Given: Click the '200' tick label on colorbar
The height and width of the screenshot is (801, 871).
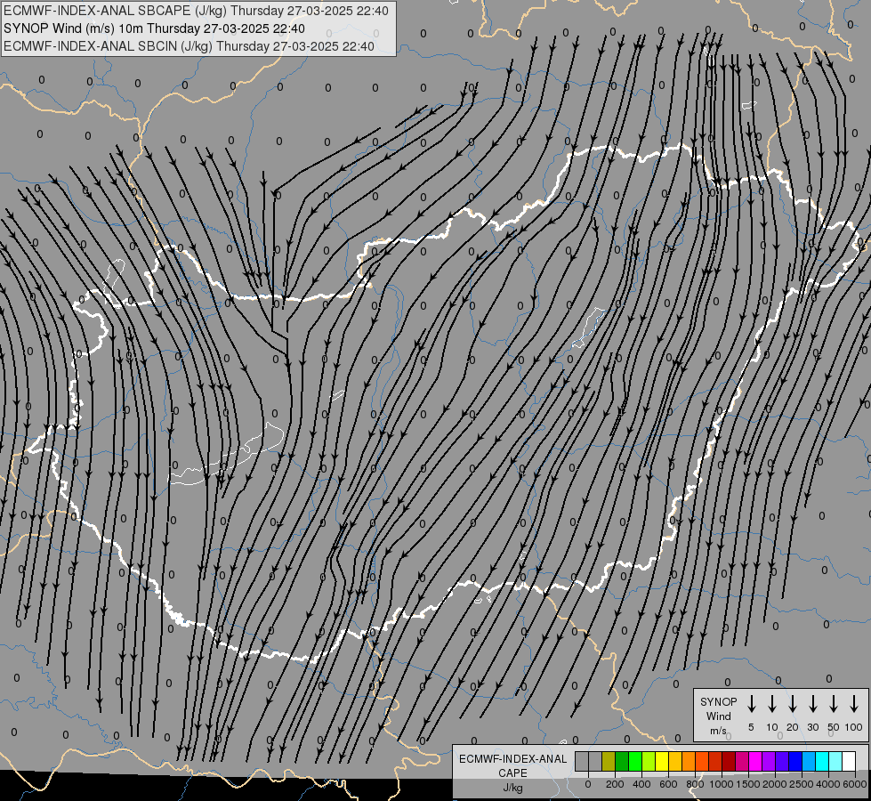Looking at the screenshot, I should coord(615,784).
